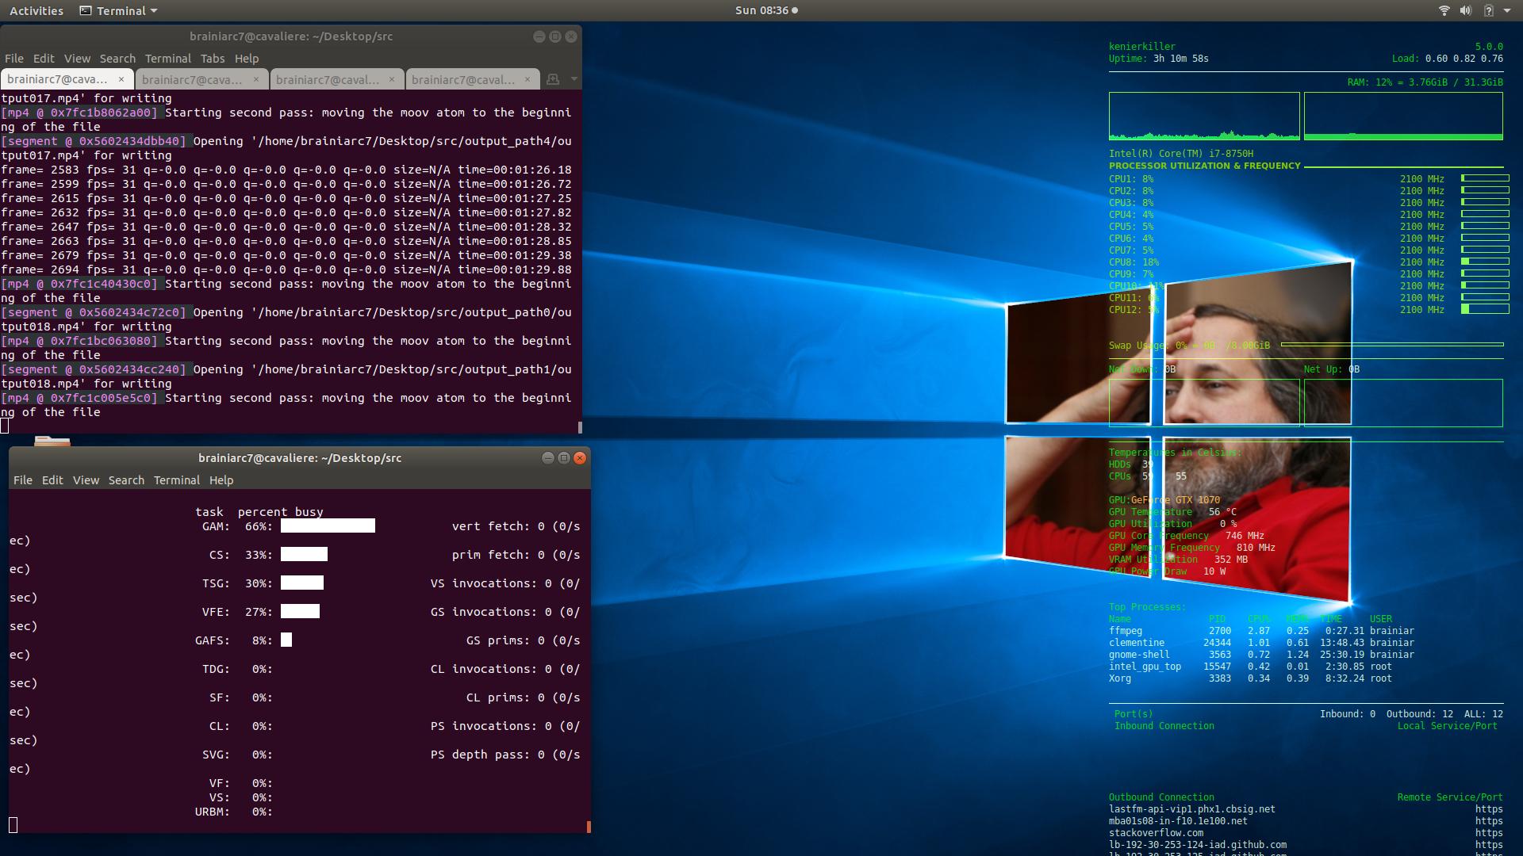Maximize the top terminal window
The image size is (1523, 856).
[x=554, y=36]
